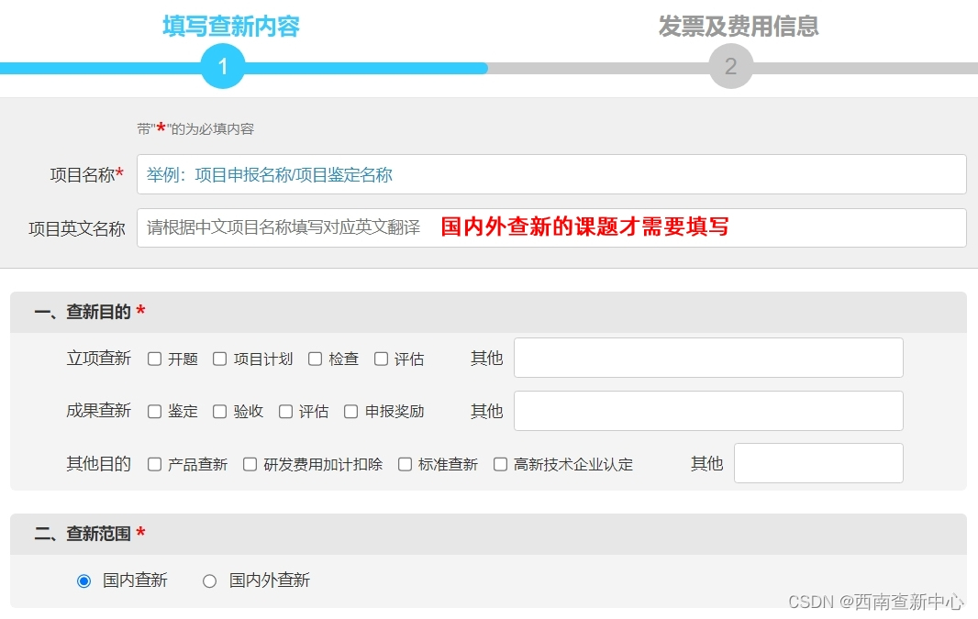Check the 鉴定 checkbox
Viewport: 978px width, 619px height.
(155, 412)
